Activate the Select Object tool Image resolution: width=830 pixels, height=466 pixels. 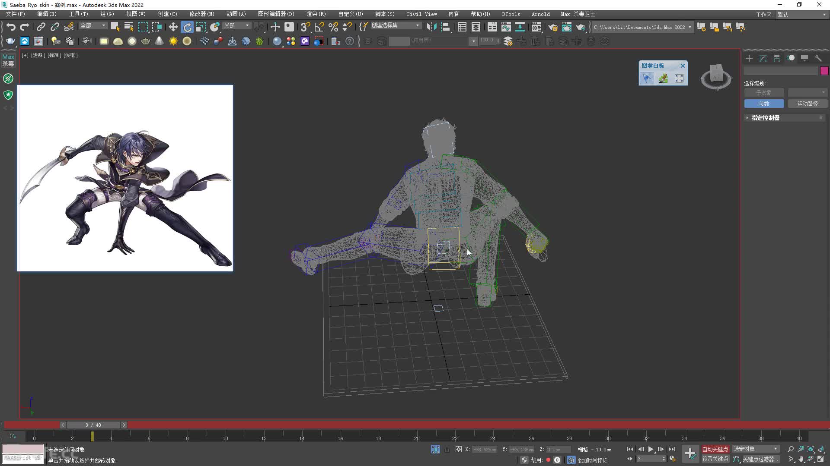click(x=115, y=27)
